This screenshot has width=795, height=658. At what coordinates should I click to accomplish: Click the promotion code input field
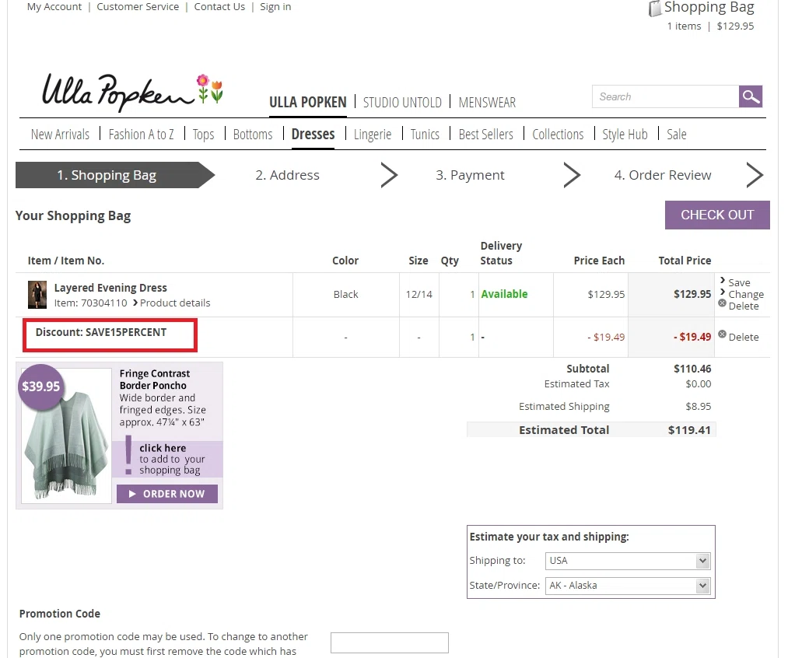pos(390,642)
